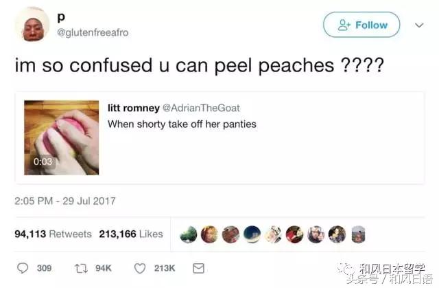Play the quoted peach video thumbnail
439x288 pixels.
pyautogui.click(x=61, y=137)
